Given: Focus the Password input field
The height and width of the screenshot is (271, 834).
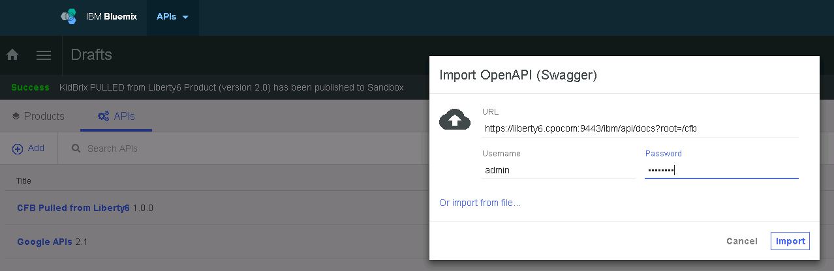Looking at the screenshot, I should point(722,170).
